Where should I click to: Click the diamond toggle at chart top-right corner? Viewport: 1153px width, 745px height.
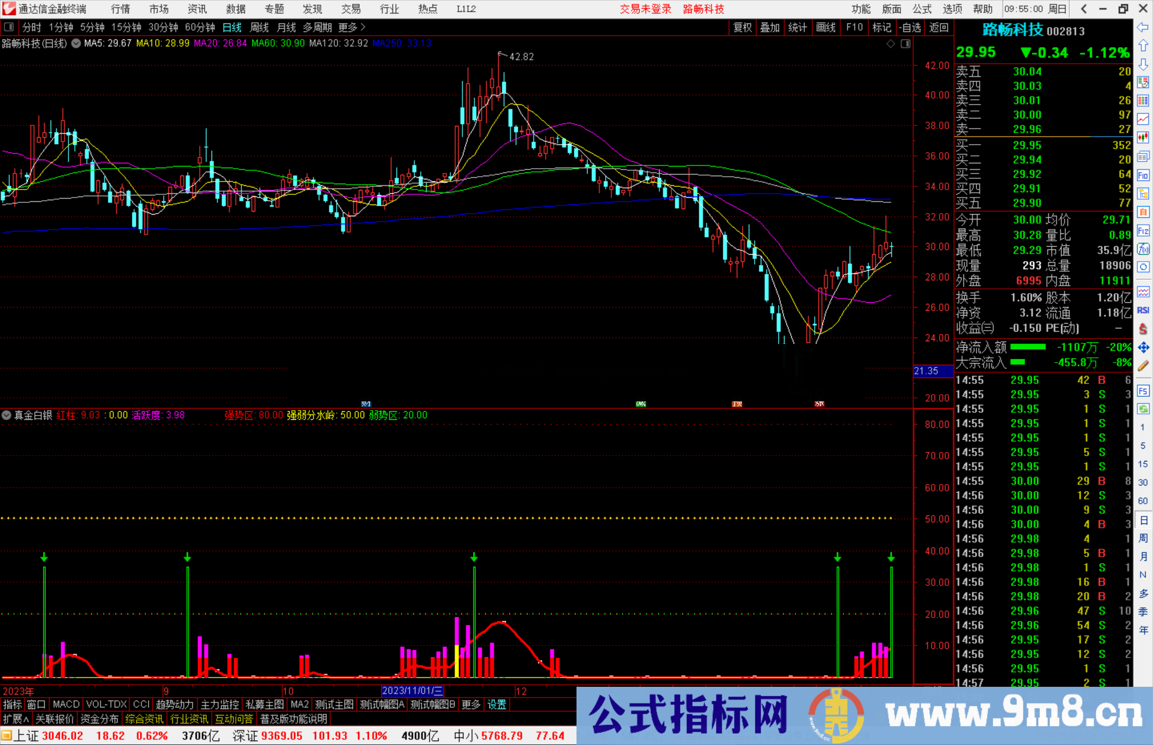pyautogui.click(x=890, y=44)
